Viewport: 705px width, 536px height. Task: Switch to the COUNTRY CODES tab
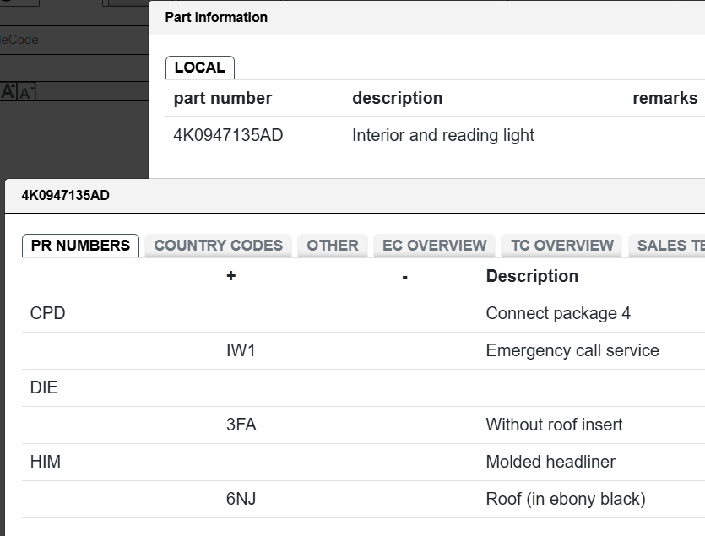(219, 246)
